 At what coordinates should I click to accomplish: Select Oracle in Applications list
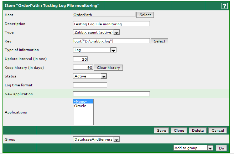click(80, 106)
